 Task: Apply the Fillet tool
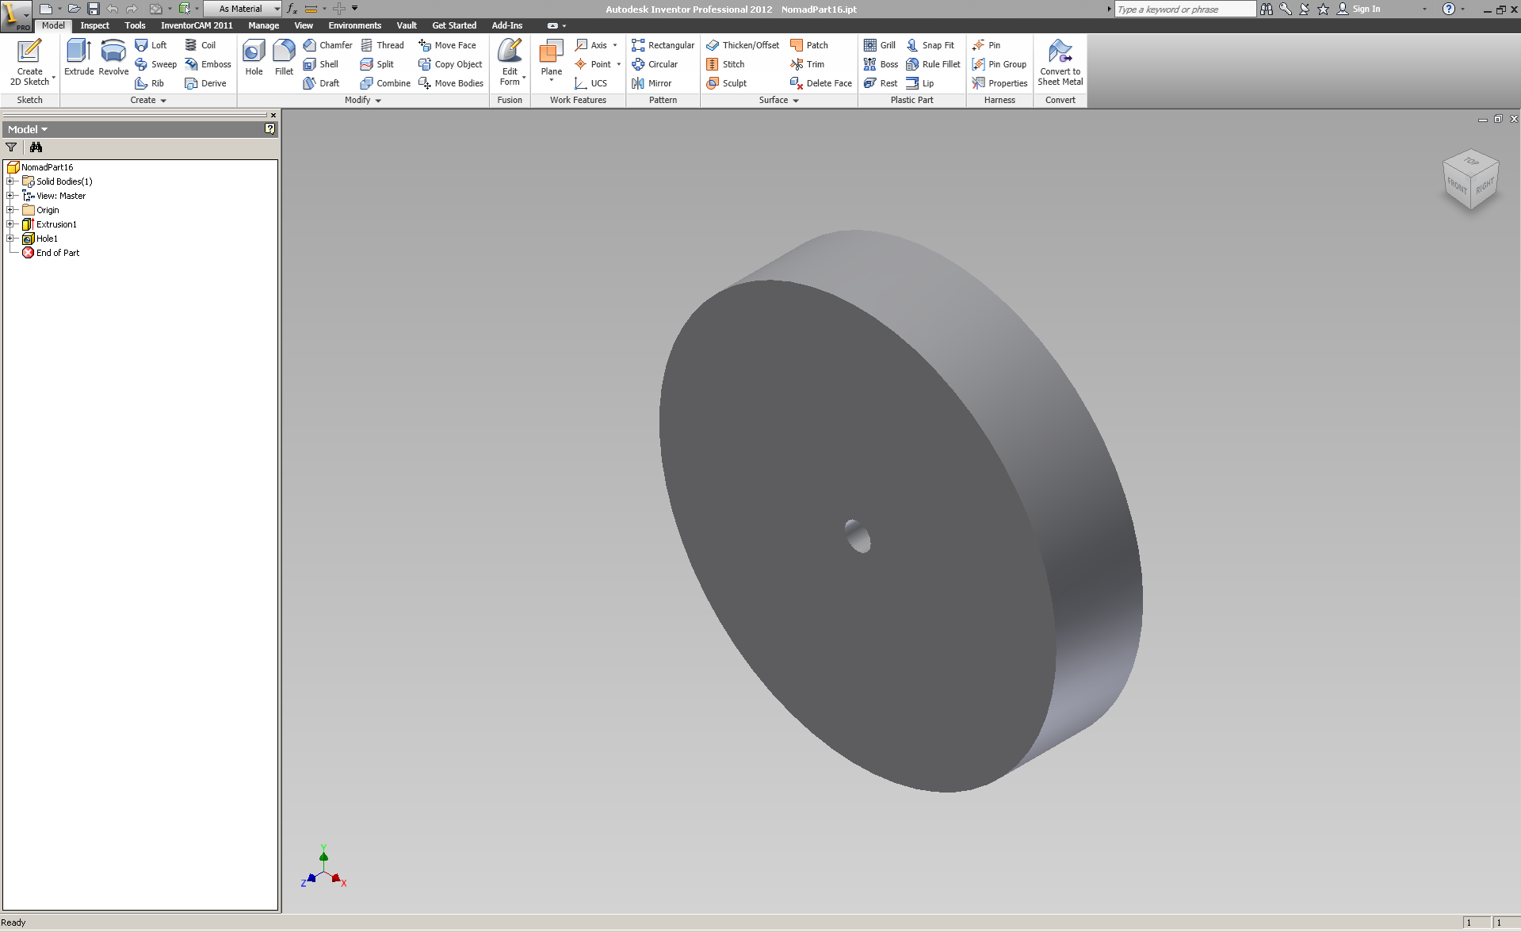point(284,58)
